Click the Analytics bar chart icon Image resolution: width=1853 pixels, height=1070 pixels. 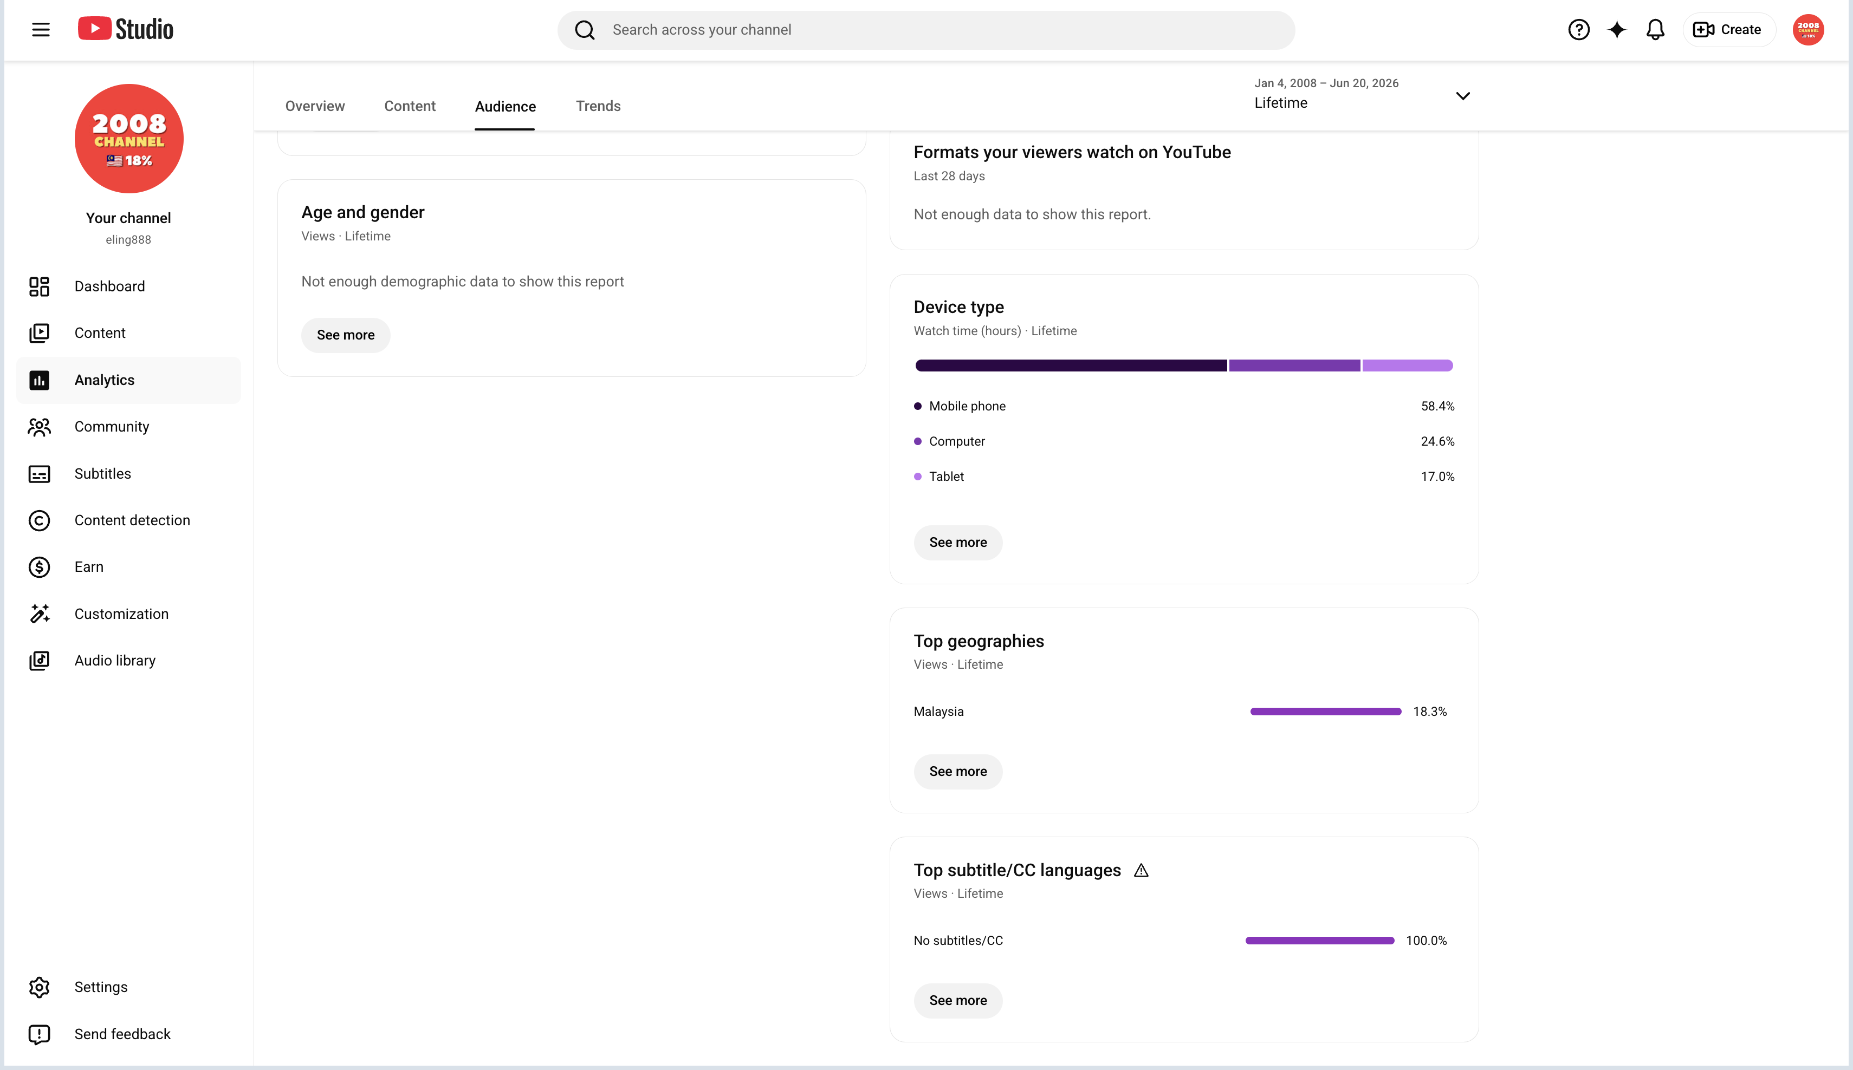tap(39, 380)
